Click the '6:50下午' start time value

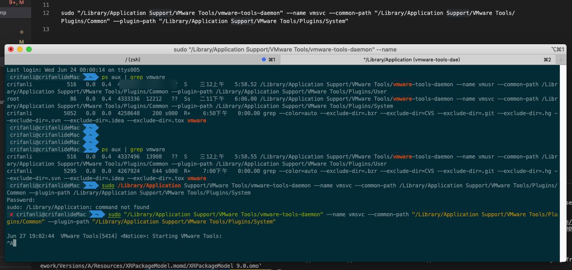[x=215, y=113]
